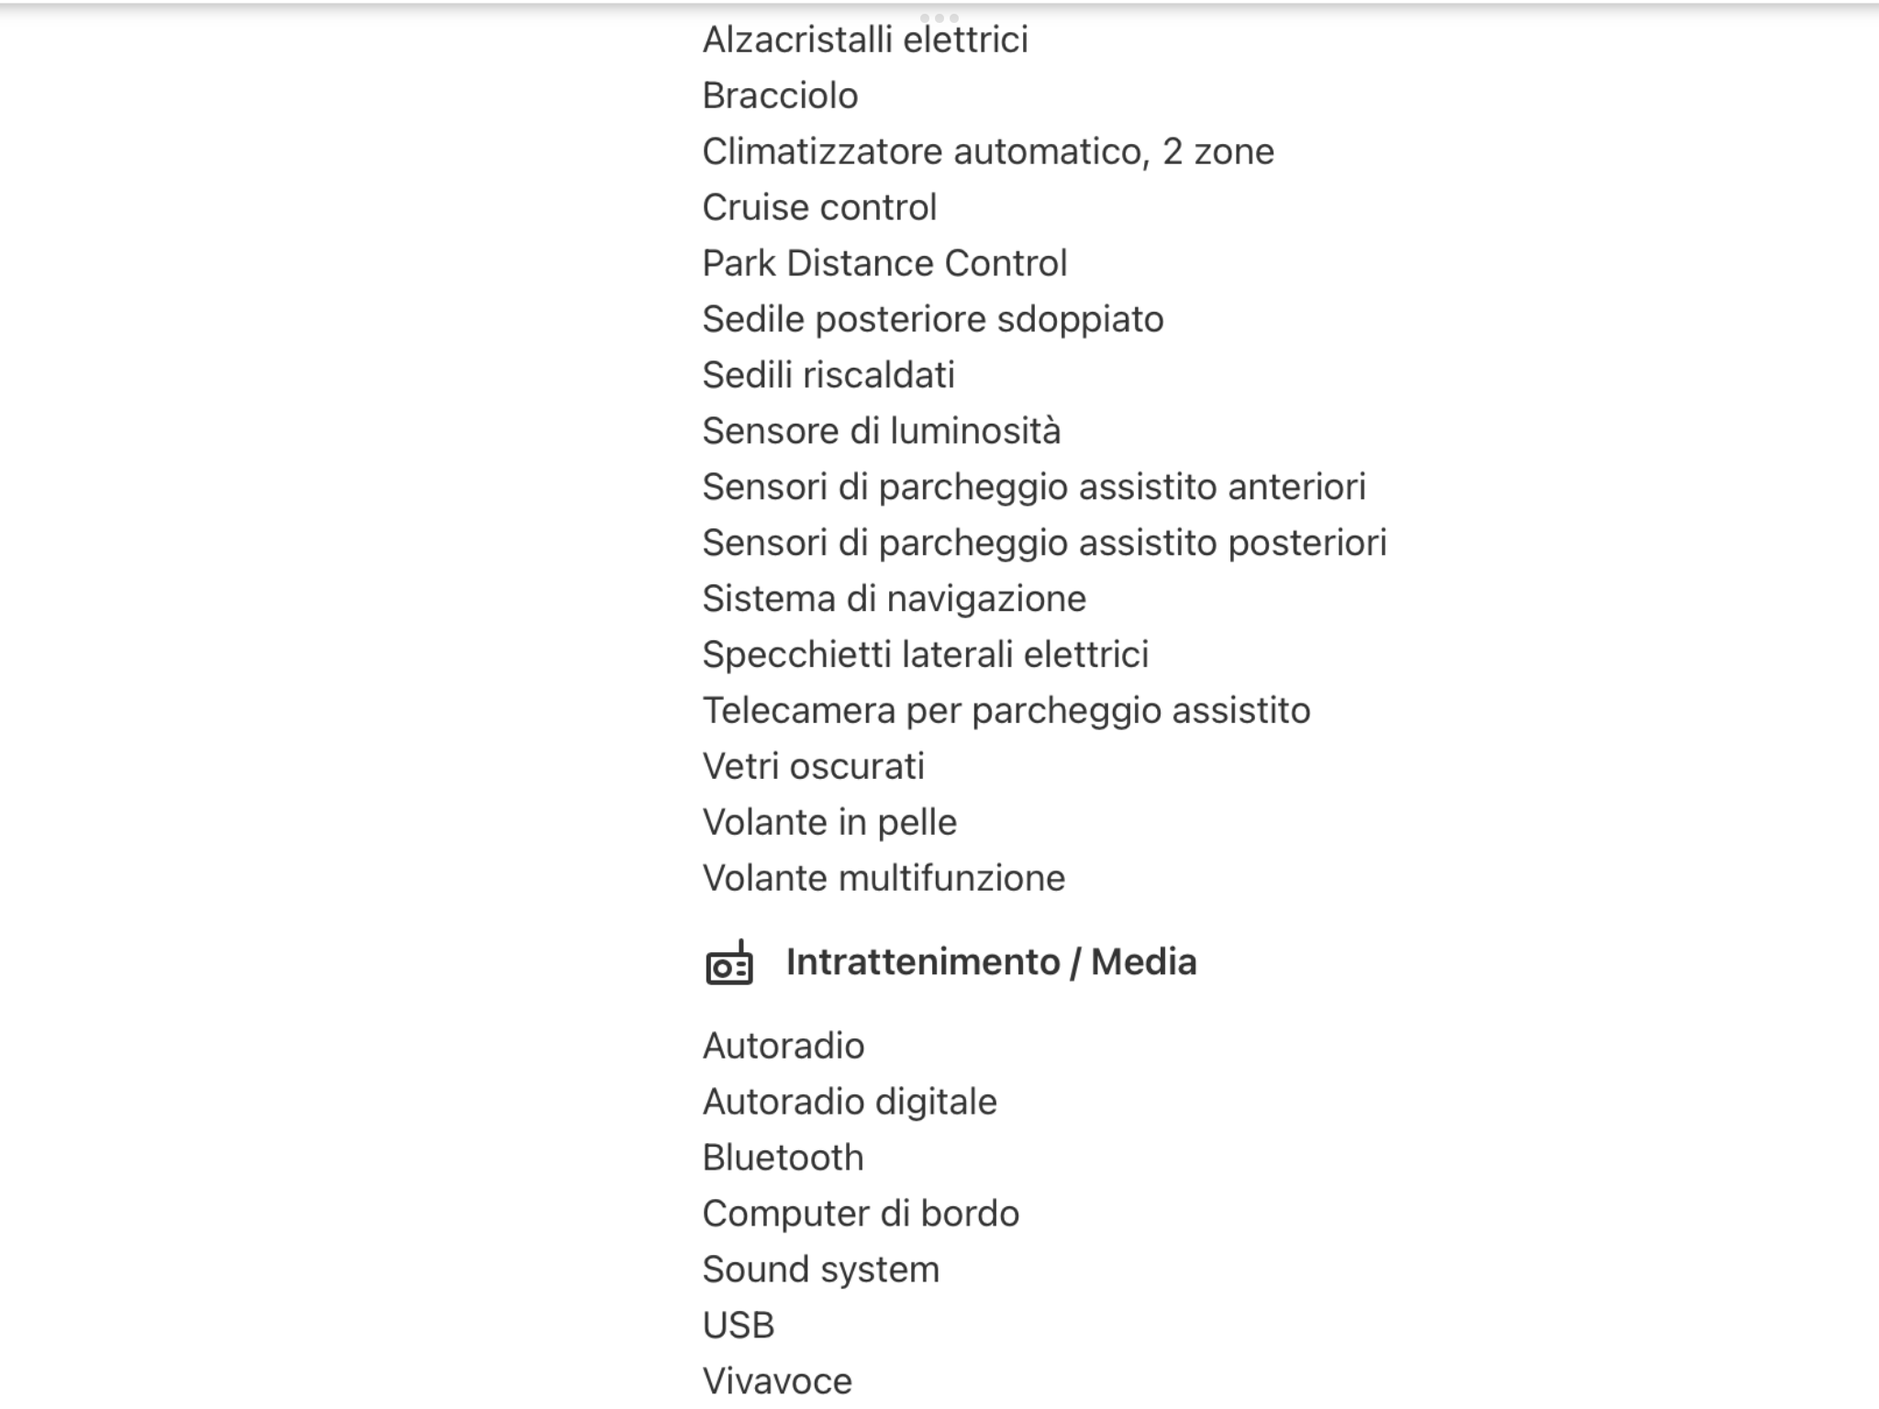Screen dimensions: 1879x1409
Task: Click the radio icon beside Intrattenimento / Media
Action: [x=729, y=962]
